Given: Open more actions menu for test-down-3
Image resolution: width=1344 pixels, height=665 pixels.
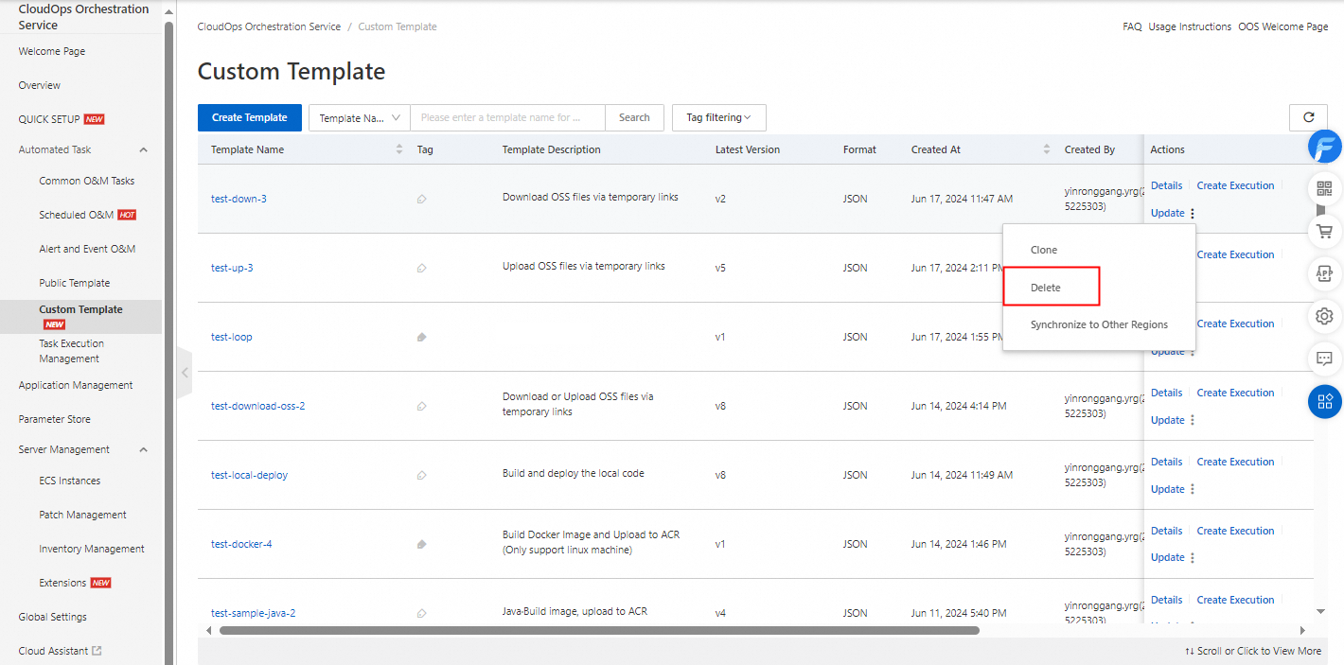Looking at the screenshot, I should pos(1193,214).
